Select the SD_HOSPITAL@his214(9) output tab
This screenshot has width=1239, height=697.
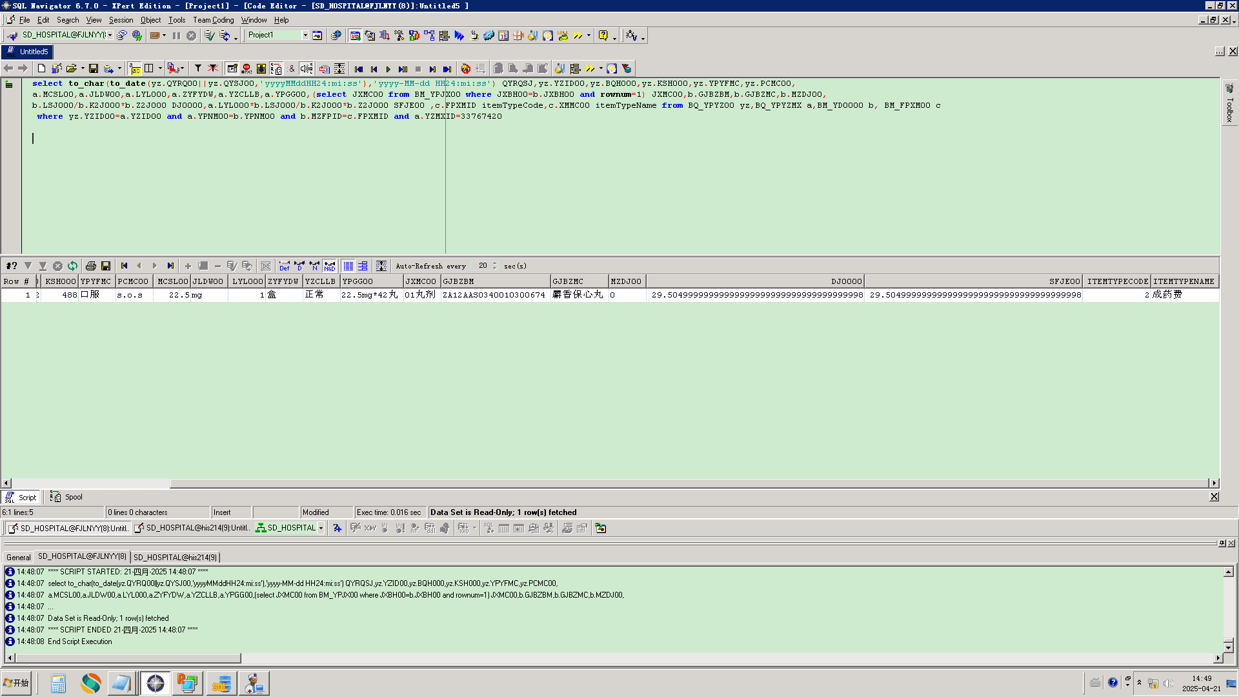point(176,557)
